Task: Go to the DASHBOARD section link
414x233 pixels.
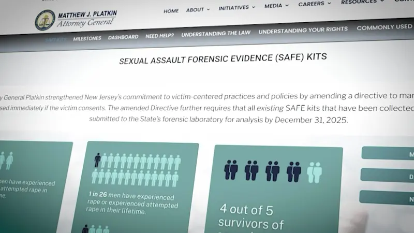Action: coord(123,37)
